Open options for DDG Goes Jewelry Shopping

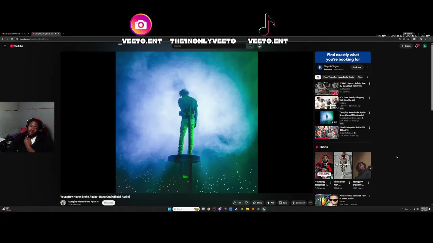(x=369, y=98)
